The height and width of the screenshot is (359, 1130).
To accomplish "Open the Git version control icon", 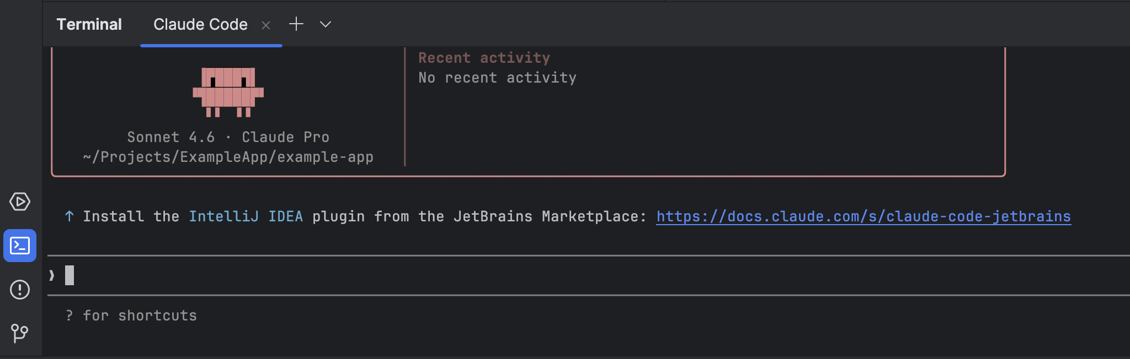I will click(x=20, y=333).
